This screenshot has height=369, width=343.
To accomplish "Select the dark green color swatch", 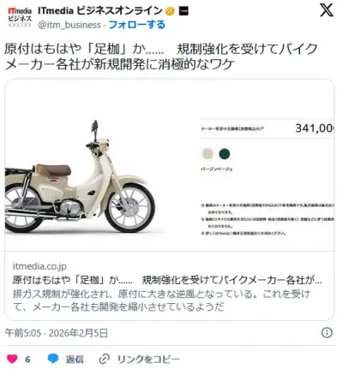I will (225, 153).
